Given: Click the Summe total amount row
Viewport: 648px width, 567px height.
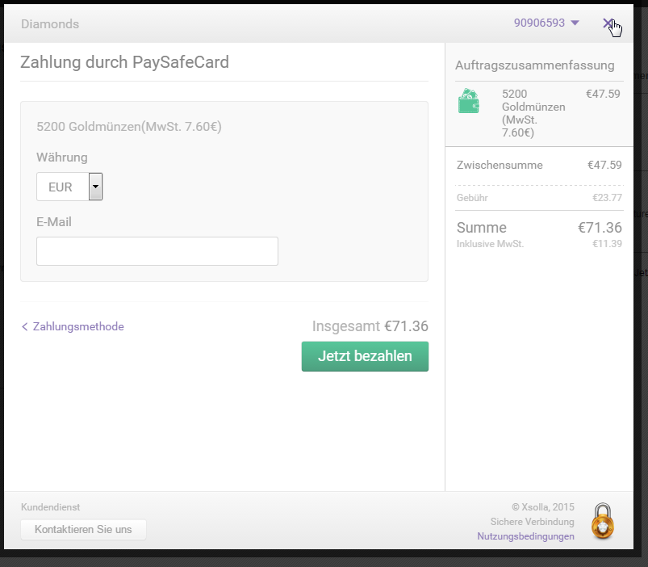Looking at the screenshot, I should (538, 228).
